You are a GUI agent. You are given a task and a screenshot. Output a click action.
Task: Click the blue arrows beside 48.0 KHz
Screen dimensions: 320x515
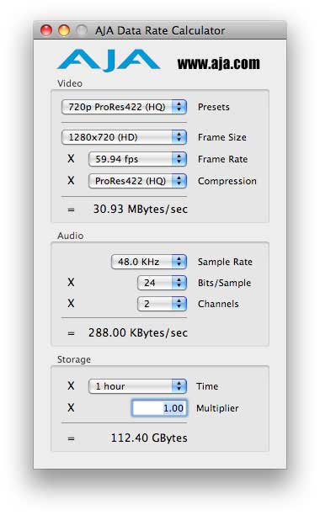(x=179, y=262)
